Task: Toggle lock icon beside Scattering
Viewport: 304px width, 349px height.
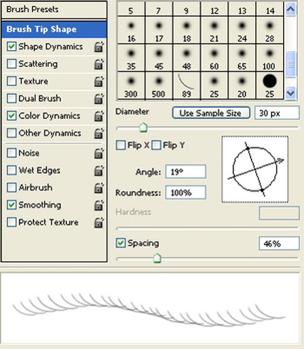Action: pyautogui.click(x=99, y=64)
